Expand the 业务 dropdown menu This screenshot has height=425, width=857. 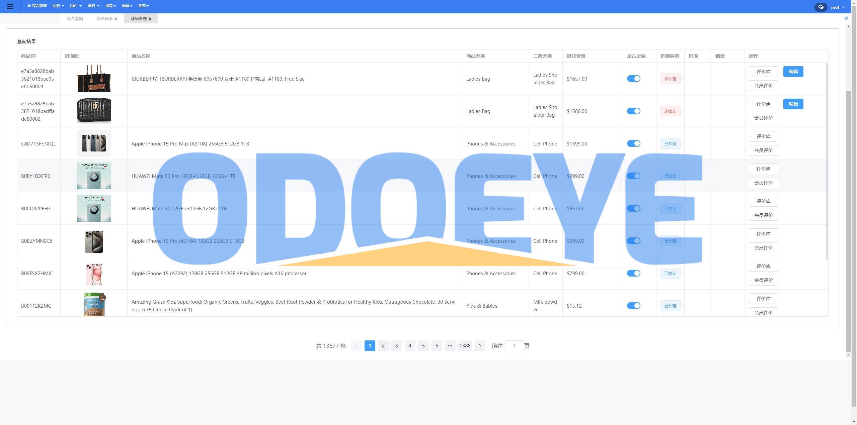(x=58, y=6)
